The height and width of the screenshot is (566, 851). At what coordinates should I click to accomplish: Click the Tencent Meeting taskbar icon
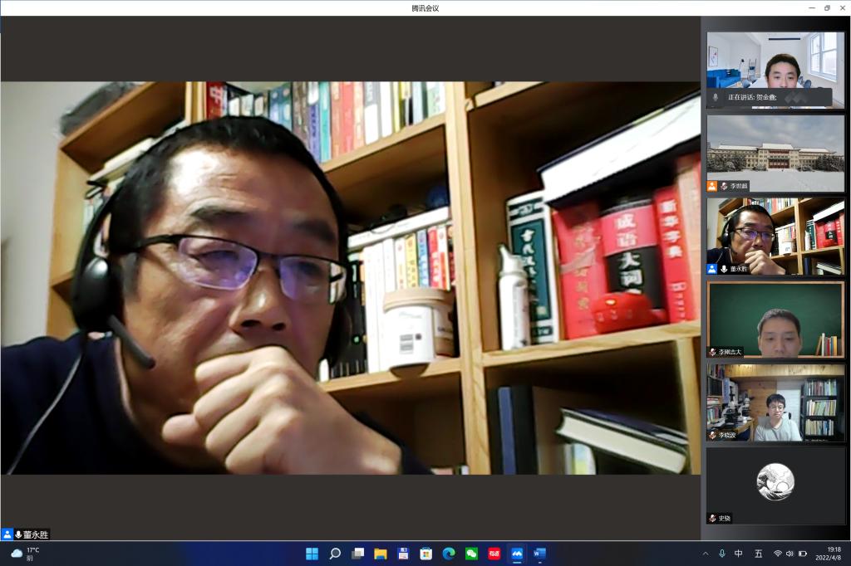(x=516, y=554)
